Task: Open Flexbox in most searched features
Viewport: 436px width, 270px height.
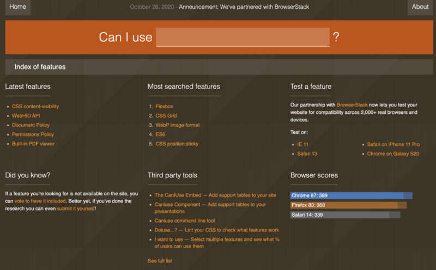Action: pos(165,106)
